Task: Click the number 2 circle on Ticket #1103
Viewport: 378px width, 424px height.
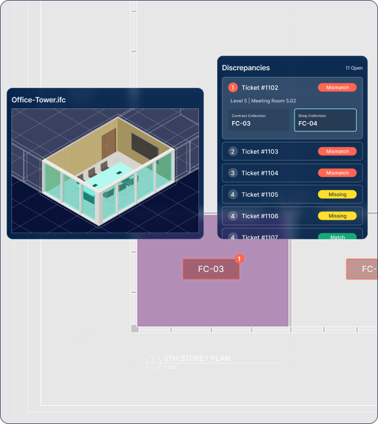Action: click(233, 151)
